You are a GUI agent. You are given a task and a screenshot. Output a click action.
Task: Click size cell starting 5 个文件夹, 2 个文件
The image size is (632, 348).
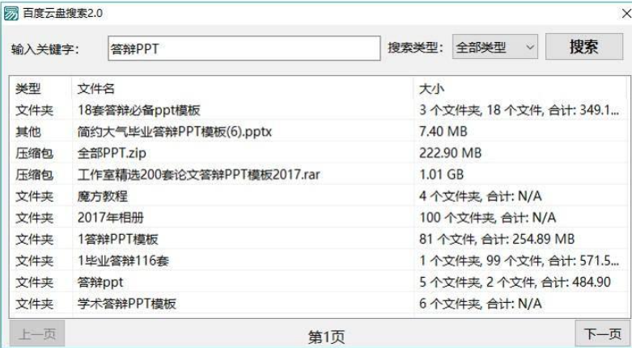(x=515, y=282)
